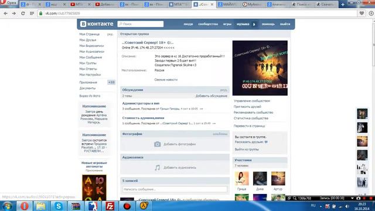The image size is (375, 211).
Task: Click member Гриша's avatar thumbnail
Action: click(241, 178)
